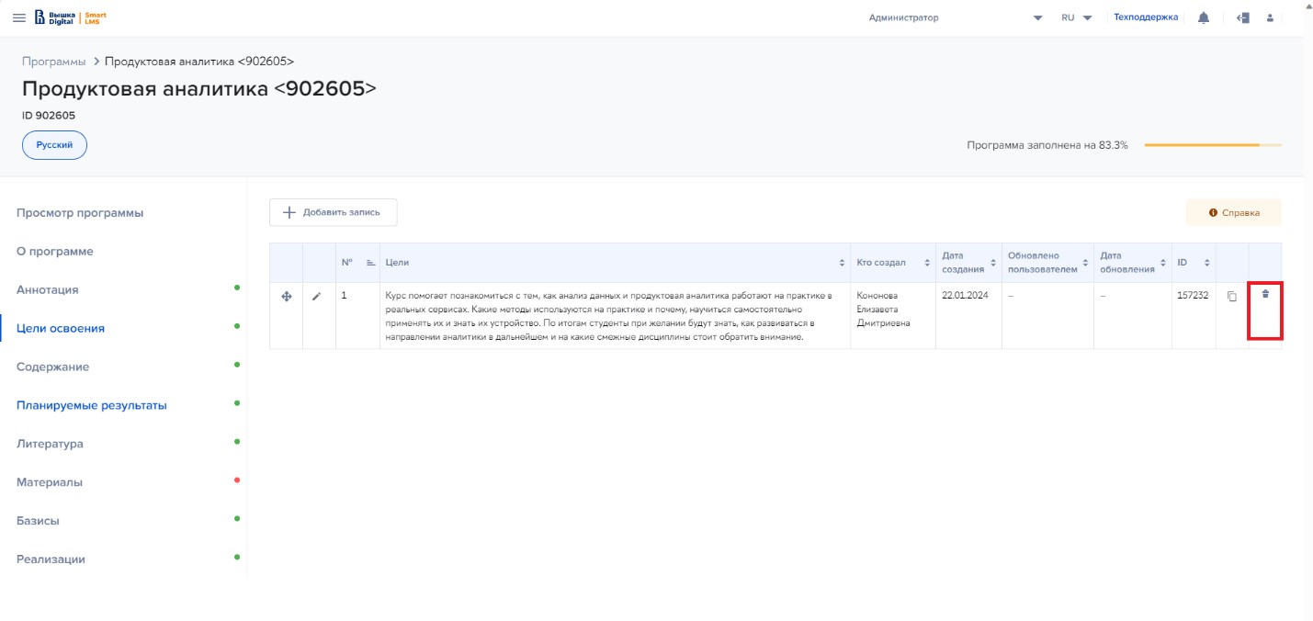Open the hamburger navigation menu

tap(18, 17)
